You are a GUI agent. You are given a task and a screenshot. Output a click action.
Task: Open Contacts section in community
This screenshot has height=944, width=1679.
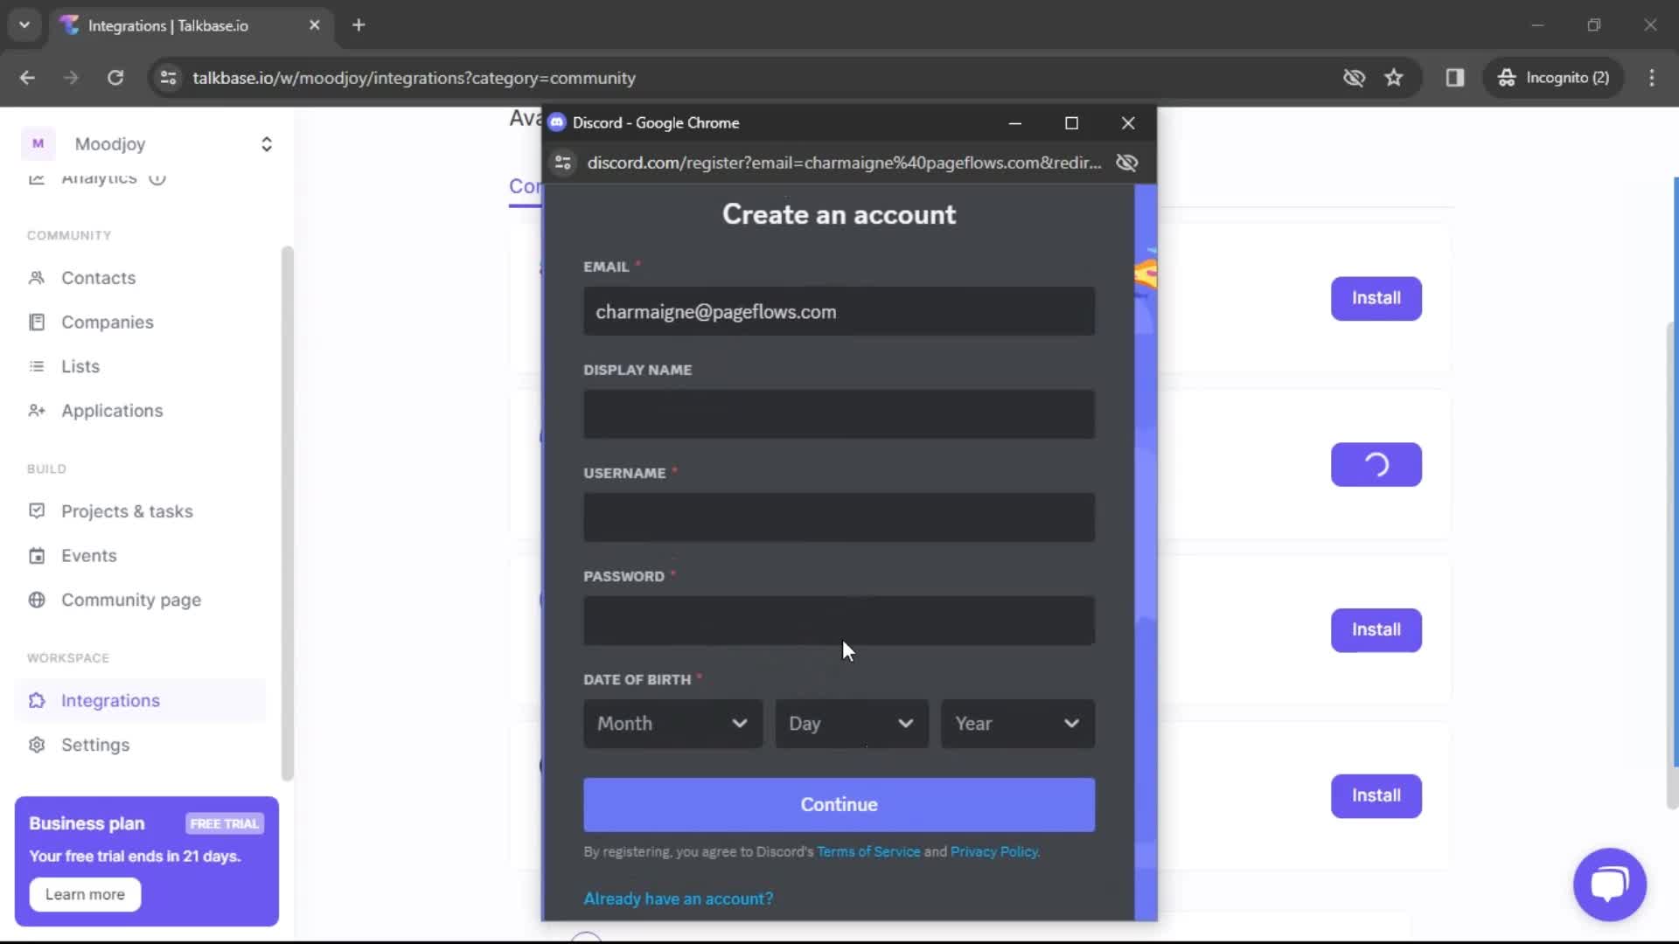(x=98, y=276)
